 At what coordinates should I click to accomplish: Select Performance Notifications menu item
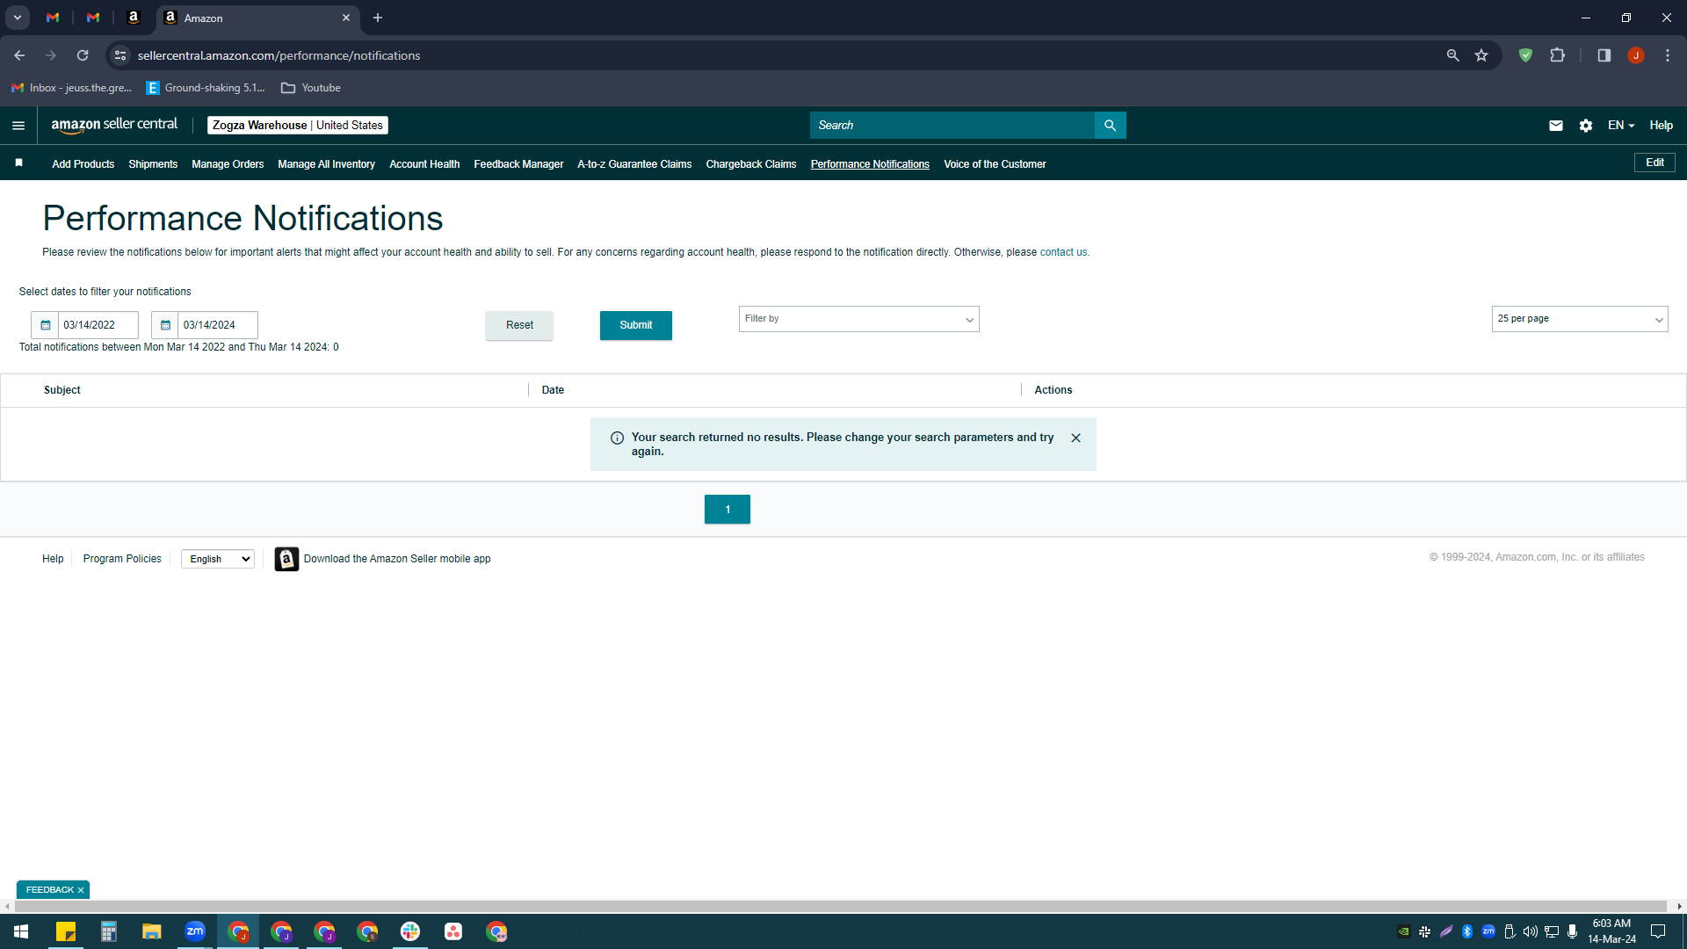click(870, 164)
